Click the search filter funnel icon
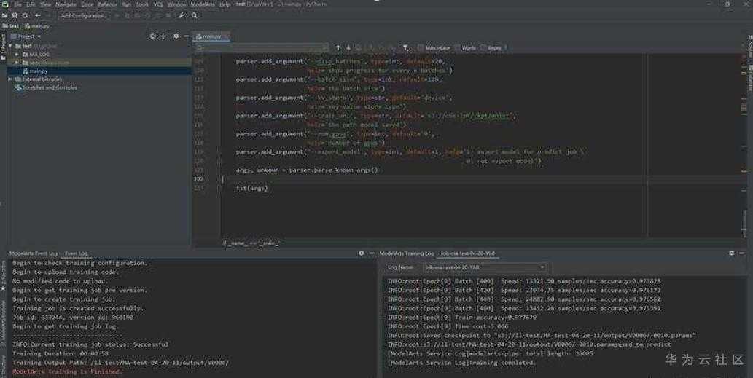This screenshot has height=378, width=753. 405,47
